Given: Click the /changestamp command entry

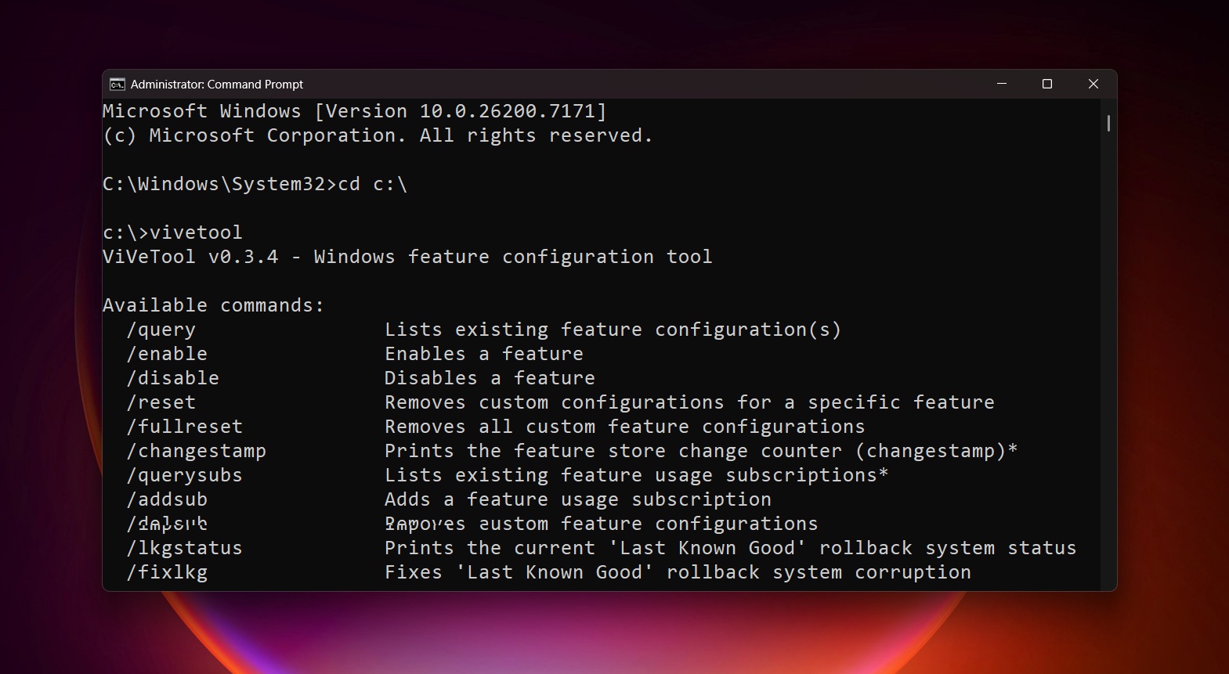Looking at the screenshot, I should point(197,452).
